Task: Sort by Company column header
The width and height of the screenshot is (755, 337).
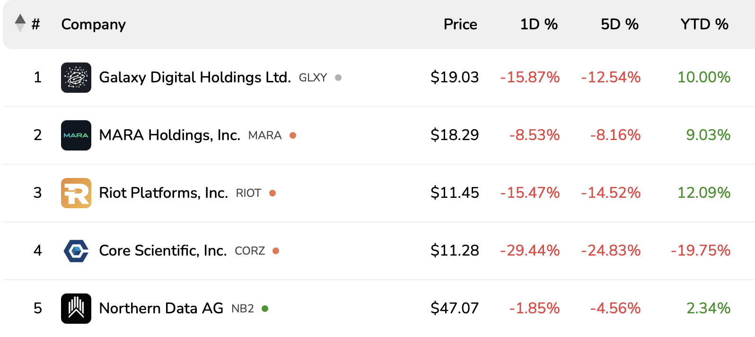Action: coord(93,24)
